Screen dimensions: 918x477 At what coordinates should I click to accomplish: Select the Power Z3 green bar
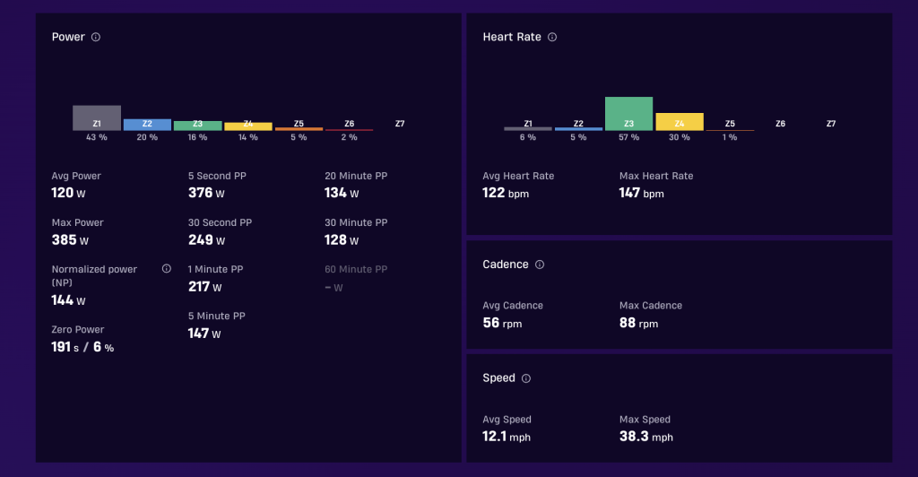(x=198, y=126)
